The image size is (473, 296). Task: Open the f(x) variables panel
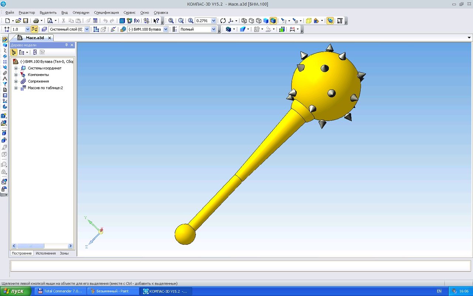[x=137, y=21]
